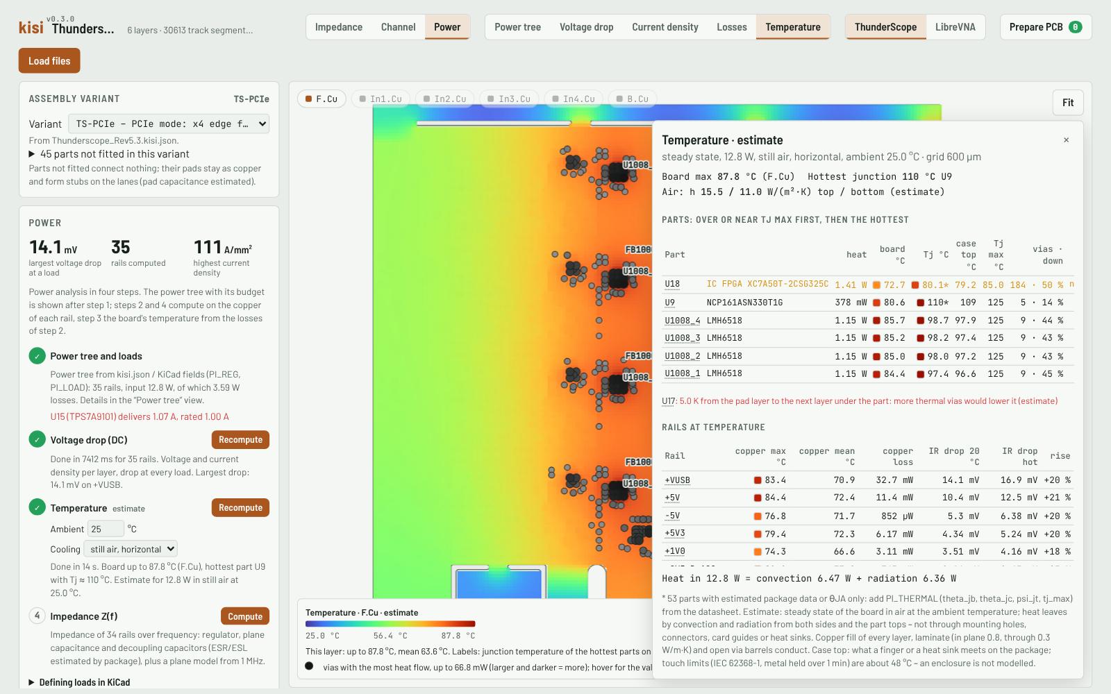
Task: Close the Temperature estimate panel
Action: tap(1066, 140)
